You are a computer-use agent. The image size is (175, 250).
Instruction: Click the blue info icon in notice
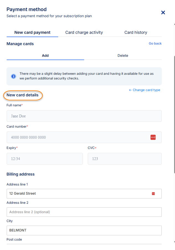tap(14, 76)
